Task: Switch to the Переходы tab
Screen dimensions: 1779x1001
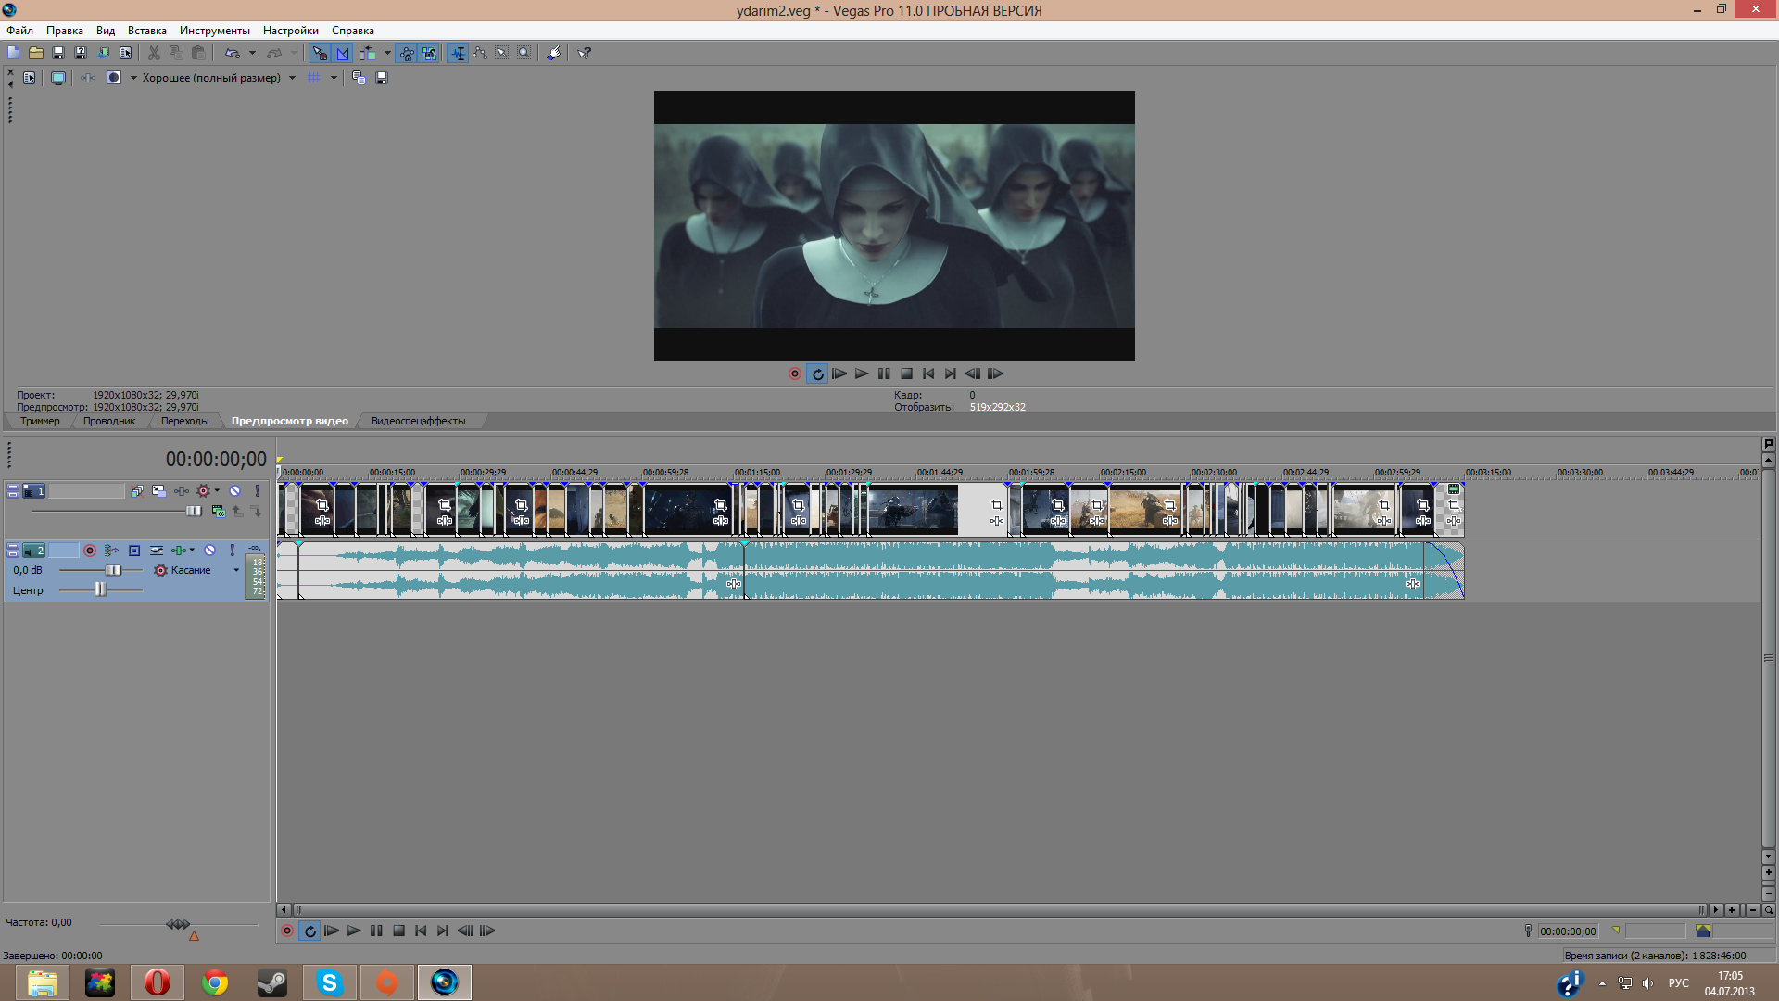Action: [x=184, y=421]
